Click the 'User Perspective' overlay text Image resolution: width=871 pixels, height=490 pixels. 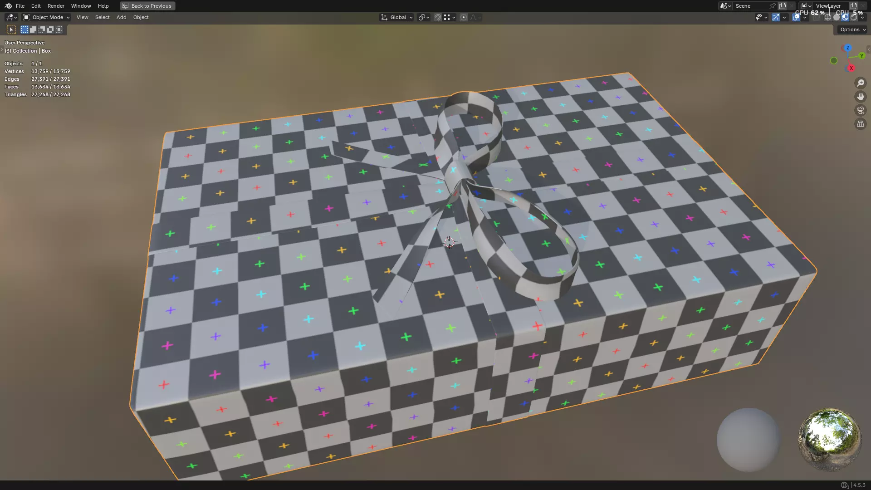tap(24, 43)
